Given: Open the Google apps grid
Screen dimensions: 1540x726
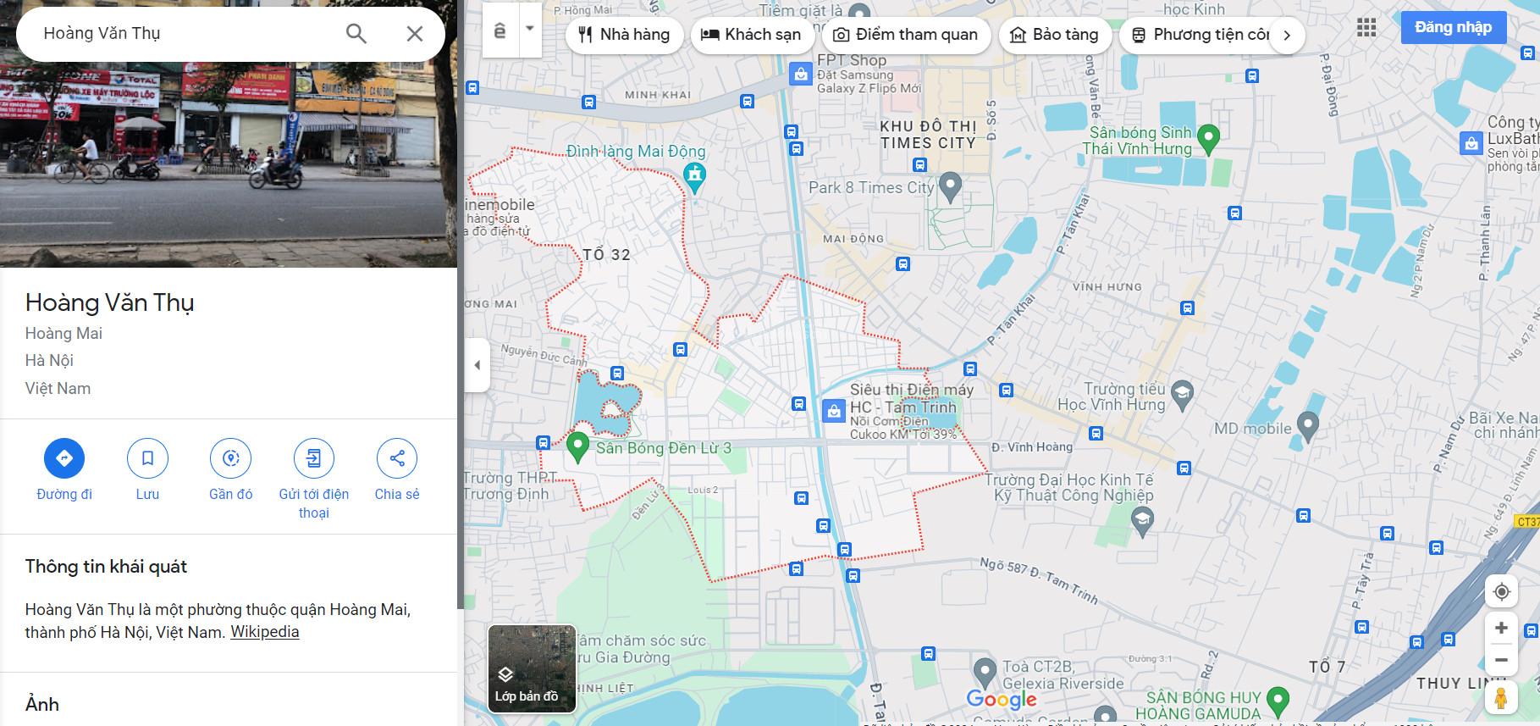Looking at the screenshot, I should pos(1366,28).
